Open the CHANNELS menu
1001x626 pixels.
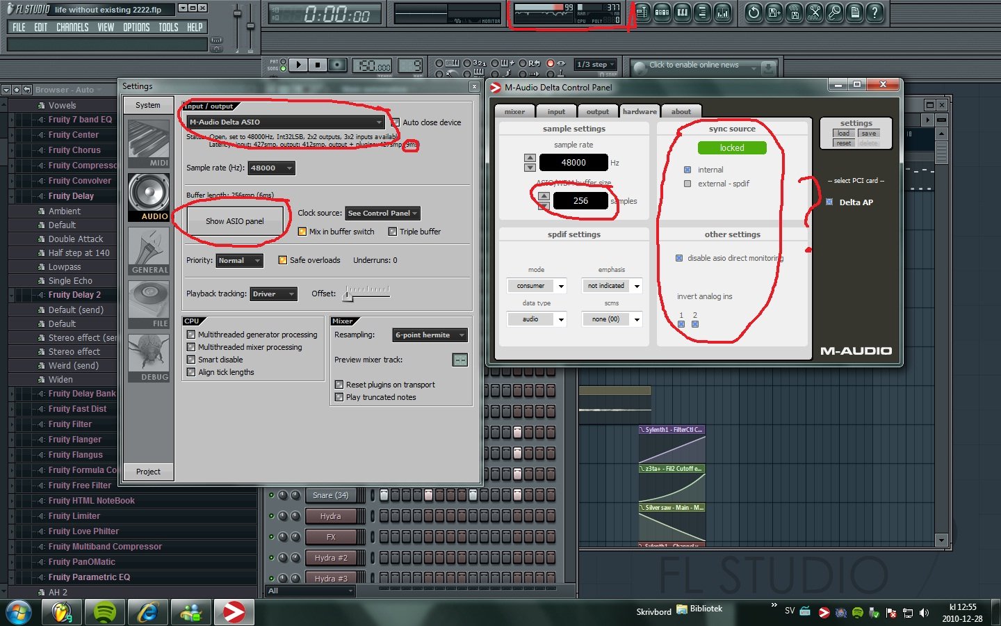(72, 28)
